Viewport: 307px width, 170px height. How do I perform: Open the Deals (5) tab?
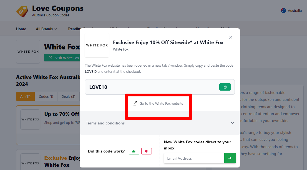(x=68, y=96)
